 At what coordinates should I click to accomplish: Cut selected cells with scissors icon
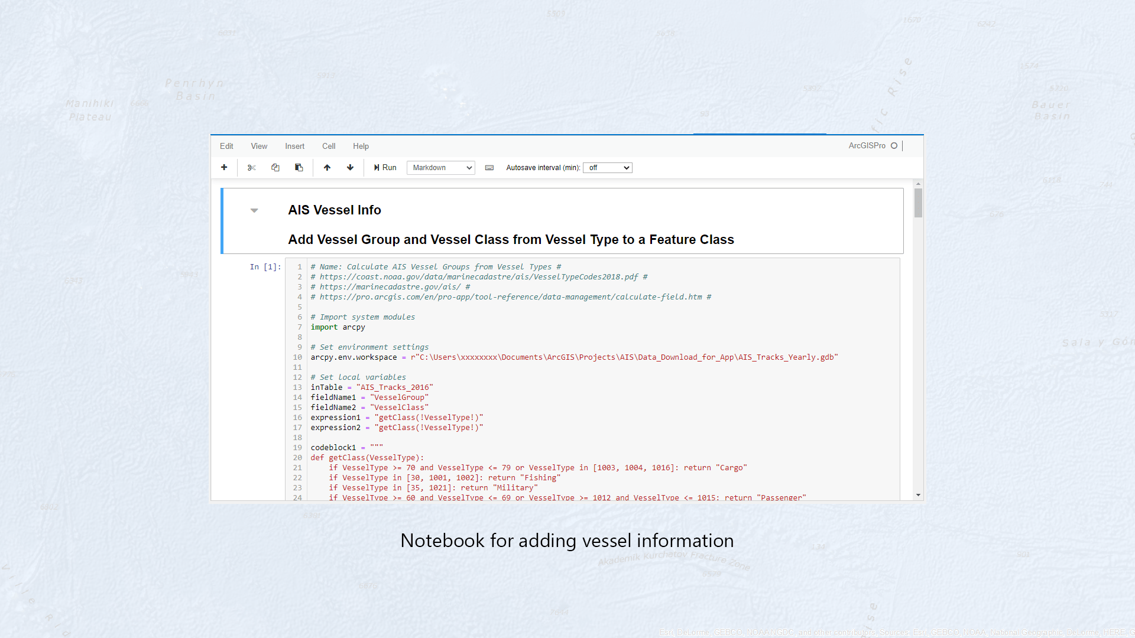252,168
